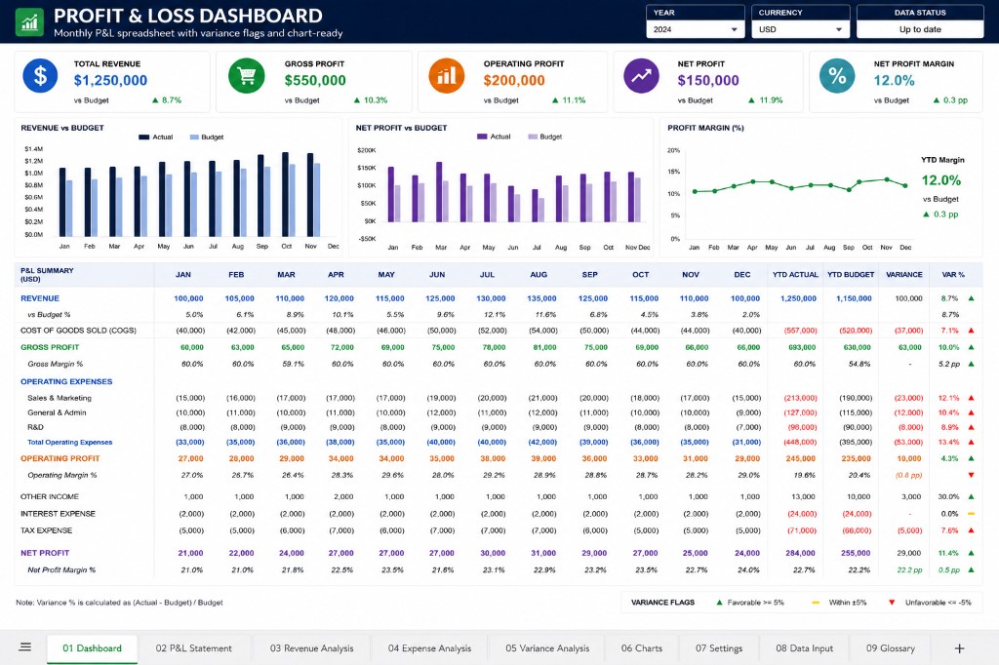Click the COST OF GOODS SOLD (COGS) label
Viewport: 999px width, 665px height.
pyautogui.click(x=78, y=331)
